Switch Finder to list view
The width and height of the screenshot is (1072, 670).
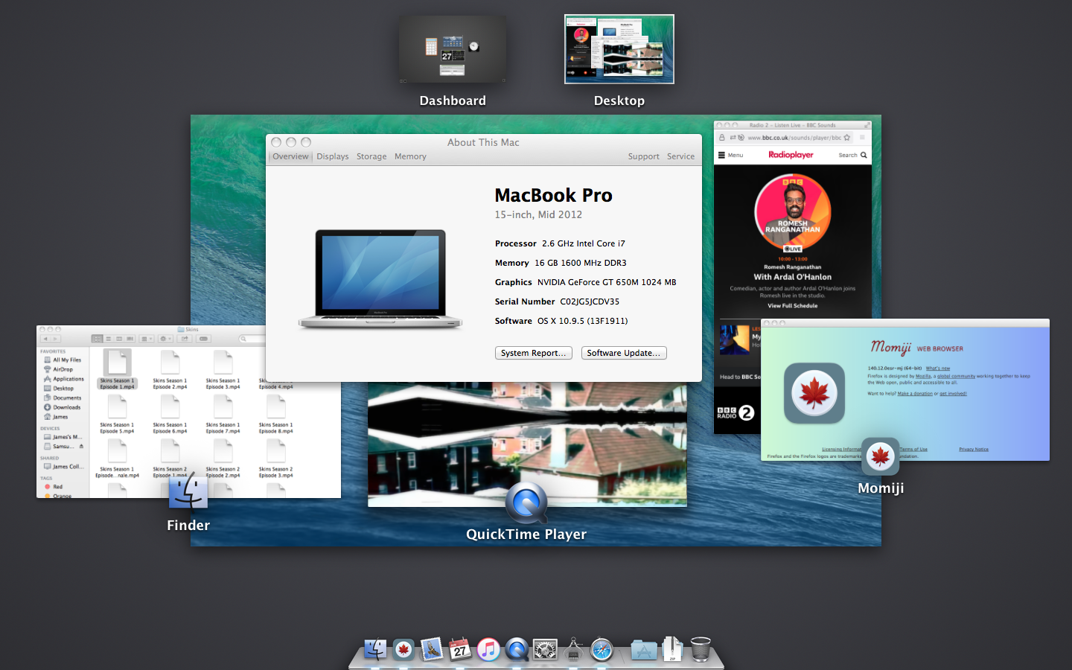tap(109, 339)
